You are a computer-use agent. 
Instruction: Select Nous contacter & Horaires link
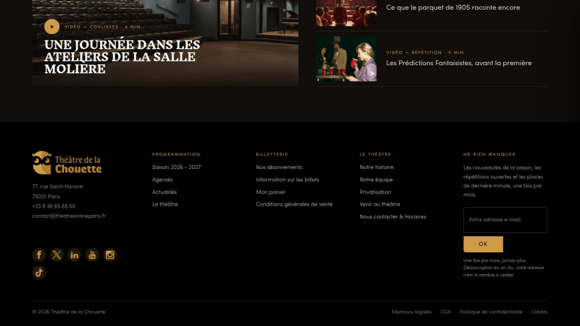click(393, 217)
